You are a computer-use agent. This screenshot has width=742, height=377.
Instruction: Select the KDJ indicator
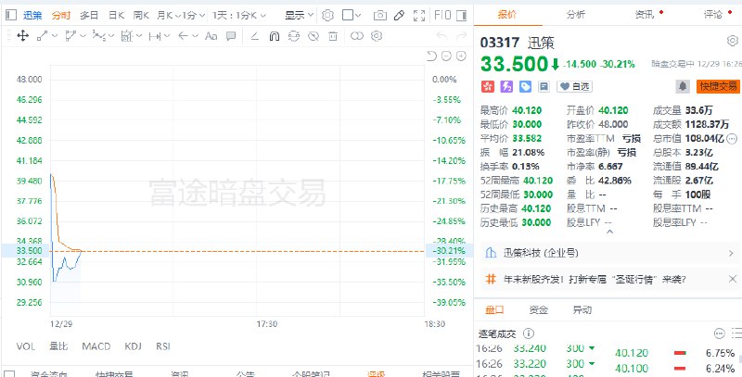pyautogui.click(x=133, y=346)
